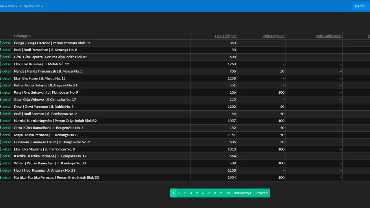Open detail for Eko Halim row

pyautogui.click(x=6, y=78)
